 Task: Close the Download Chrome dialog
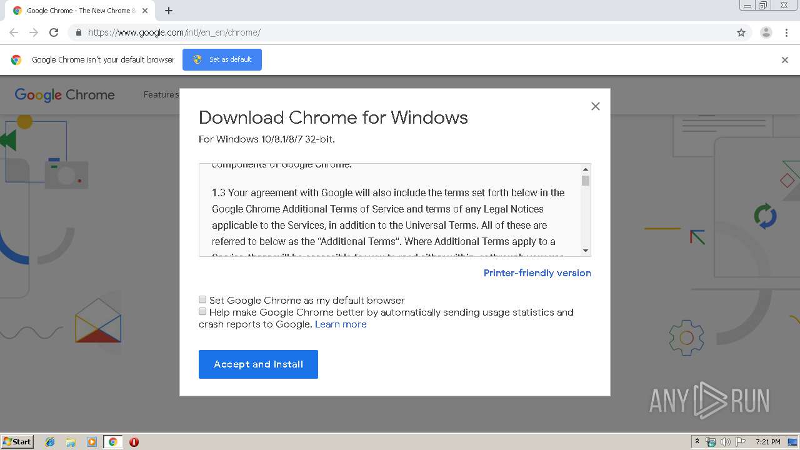[x=595, y=106]
